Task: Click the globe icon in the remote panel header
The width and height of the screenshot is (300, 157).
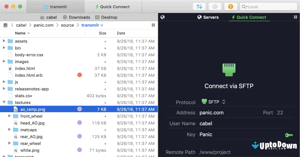Action: (x=162, y=17)
